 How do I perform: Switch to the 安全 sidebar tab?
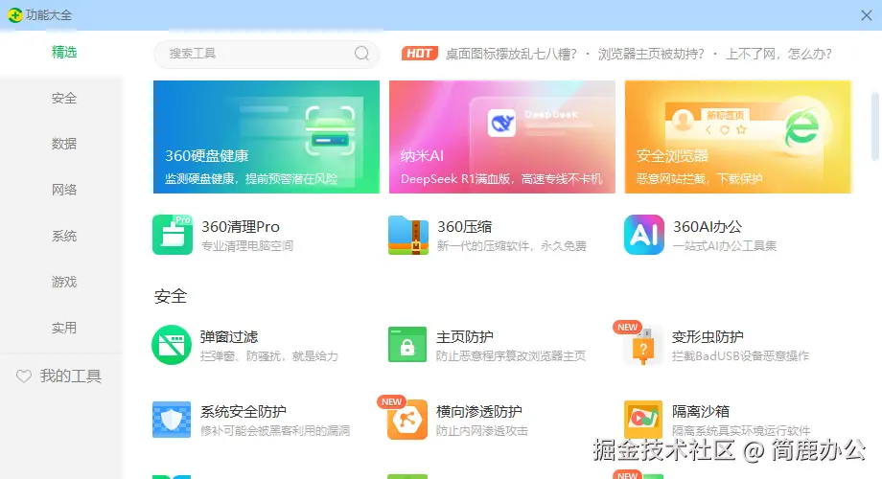tap(64, 99)
